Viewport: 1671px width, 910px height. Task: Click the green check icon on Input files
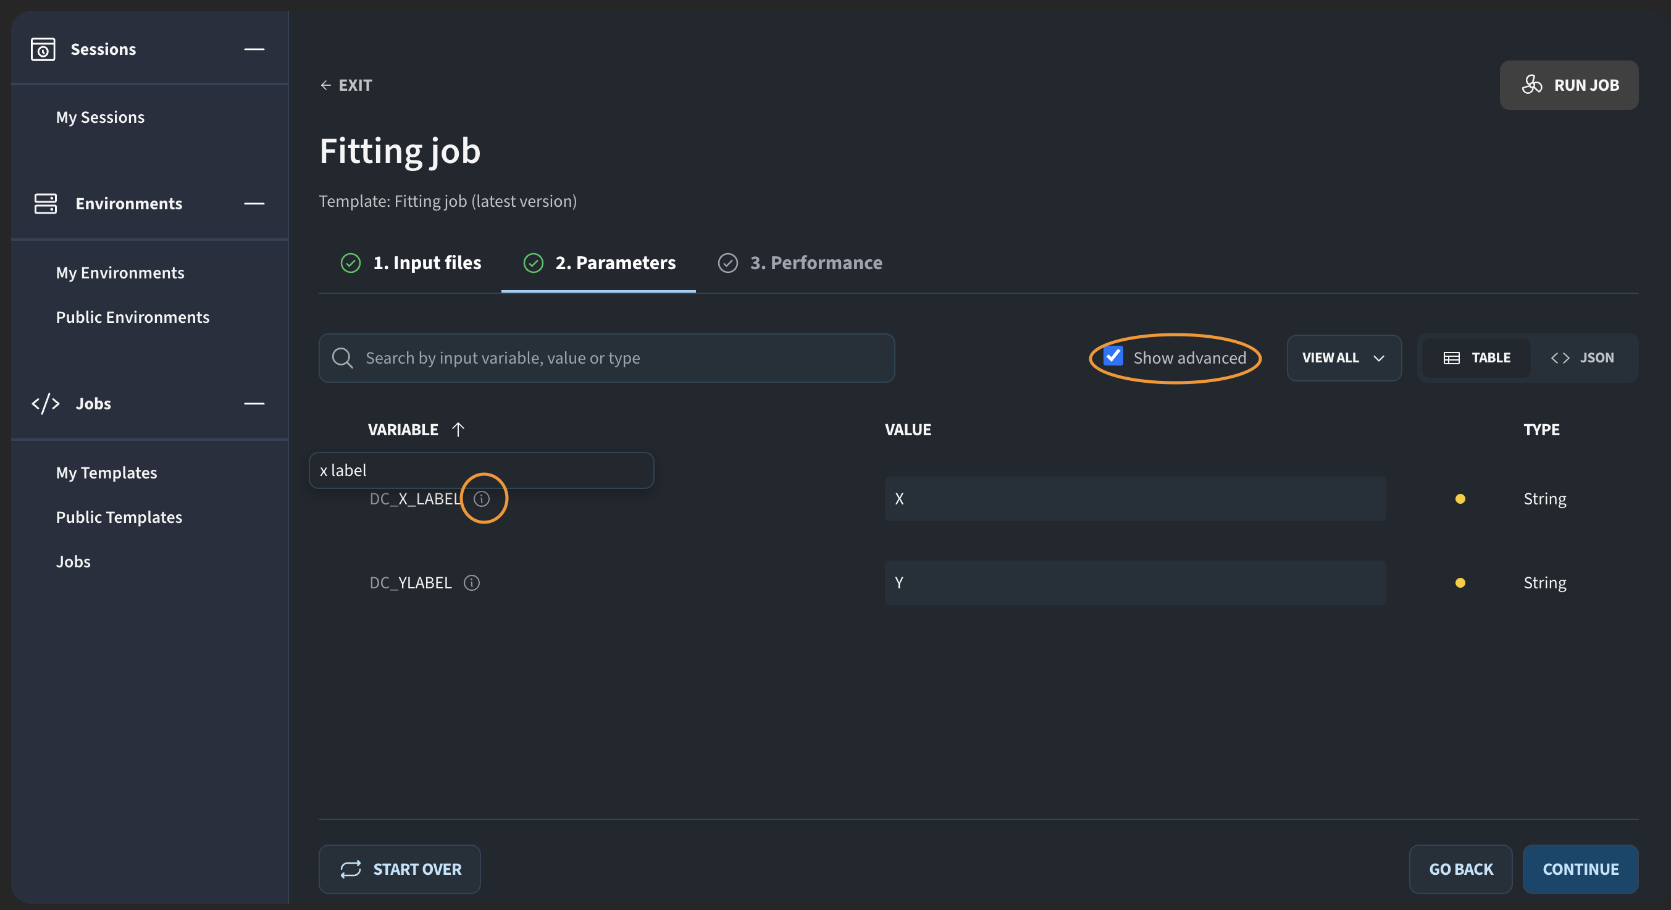350,262
